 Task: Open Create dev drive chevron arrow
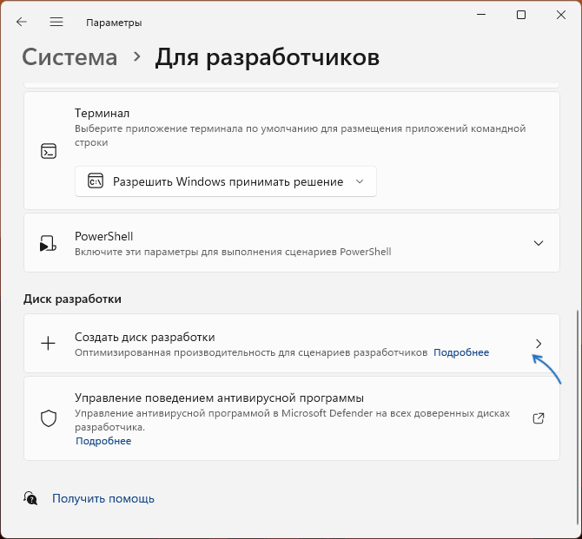539,344
